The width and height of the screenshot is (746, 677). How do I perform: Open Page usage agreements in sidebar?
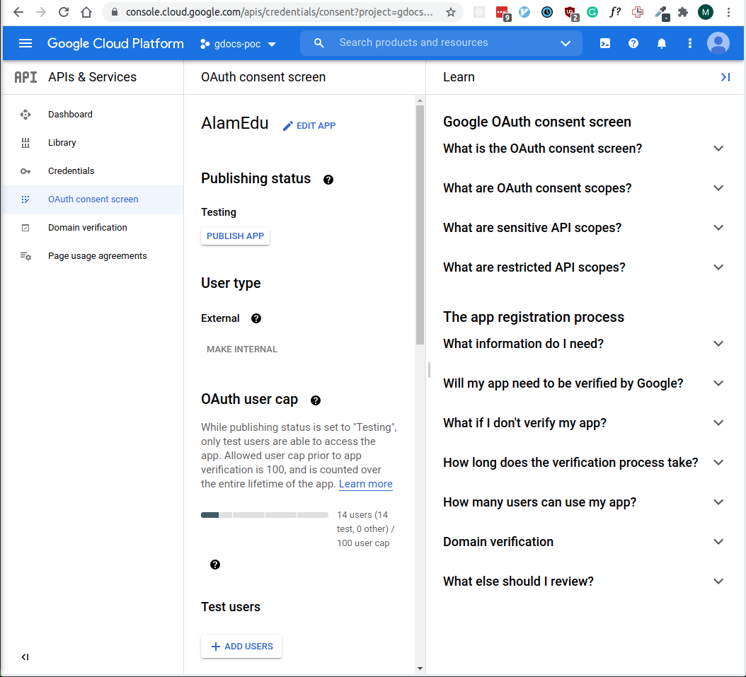[x=93, y=256]
